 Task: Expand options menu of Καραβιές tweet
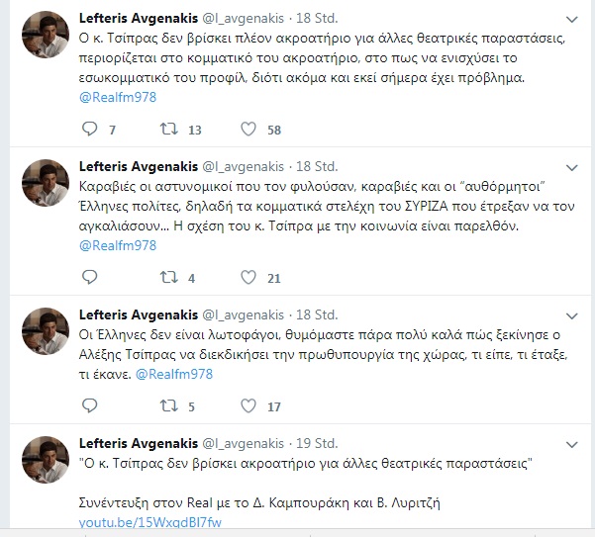[571, 167]
